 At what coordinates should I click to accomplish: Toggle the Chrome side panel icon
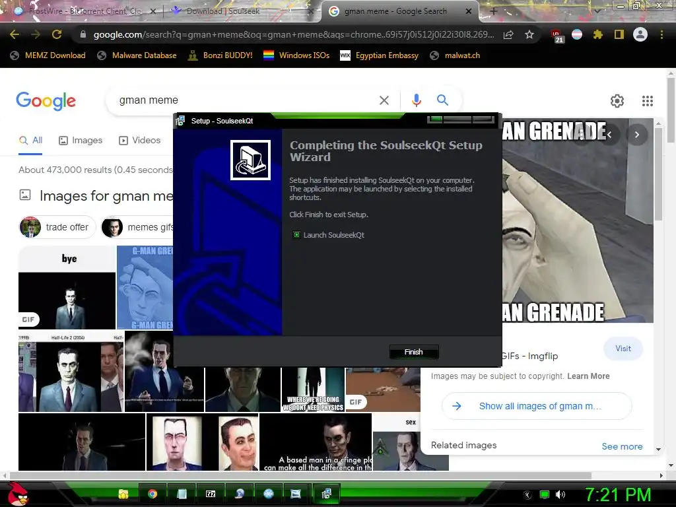[x=619, y=34]
